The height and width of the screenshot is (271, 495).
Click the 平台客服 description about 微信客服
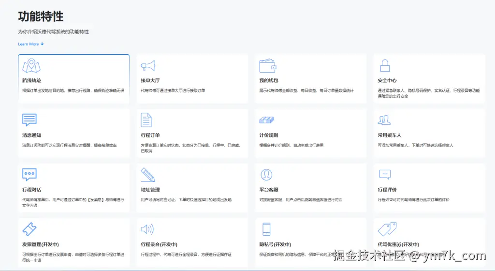tap(301, 199)
